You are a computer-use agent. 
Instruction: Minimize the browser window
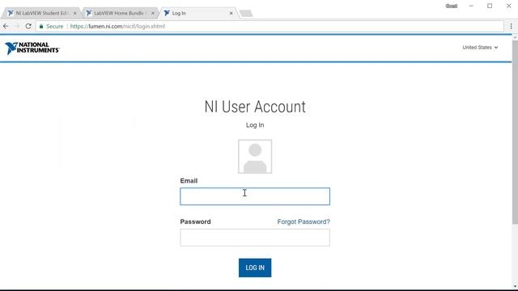tap(471, 6)
